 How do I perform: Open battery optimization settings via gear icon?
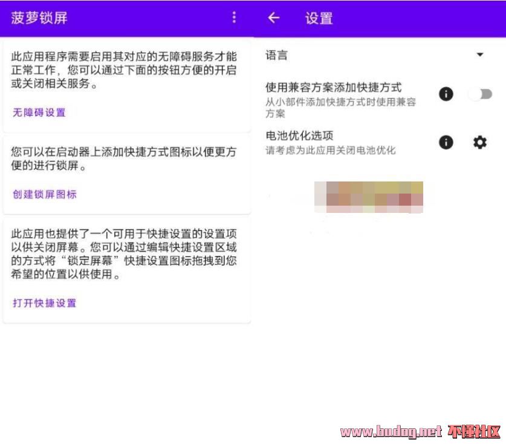(x=480, y=142)
